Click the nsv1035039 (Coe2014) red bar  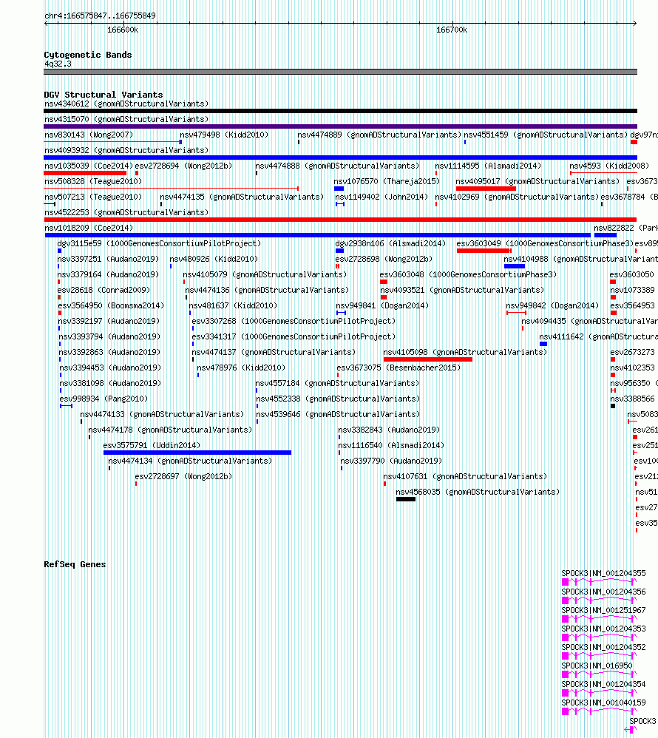pyautogui.click(x=85, y=173)
